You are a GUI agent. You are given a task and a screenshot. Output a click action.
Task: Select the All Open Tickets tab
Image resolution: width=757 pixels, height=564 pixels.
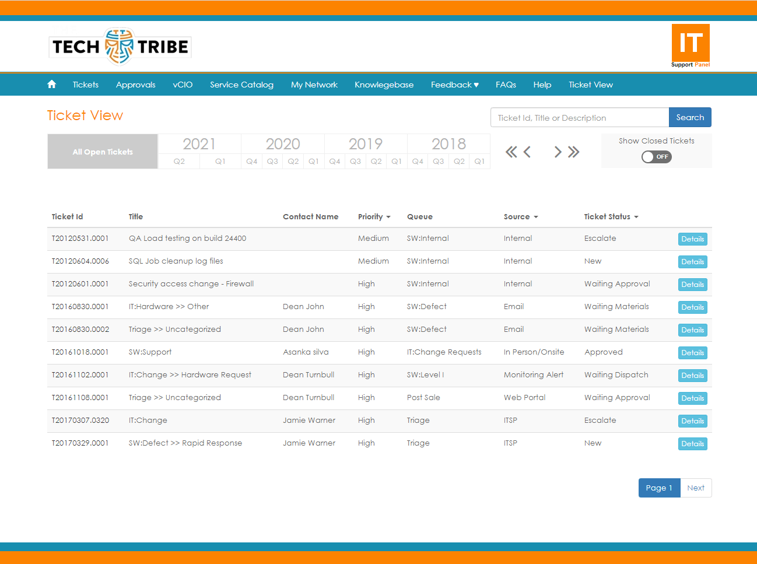pos(102,151)
